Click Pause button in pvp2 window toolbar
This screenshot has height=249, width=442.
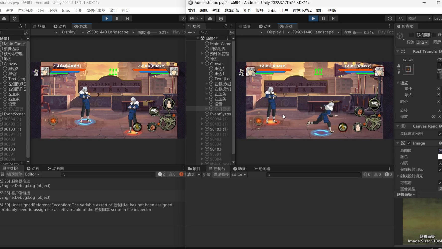(x=323, y=18)
